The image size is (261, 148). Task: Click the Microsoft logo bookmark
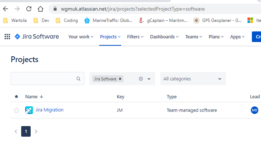point(250,20)
